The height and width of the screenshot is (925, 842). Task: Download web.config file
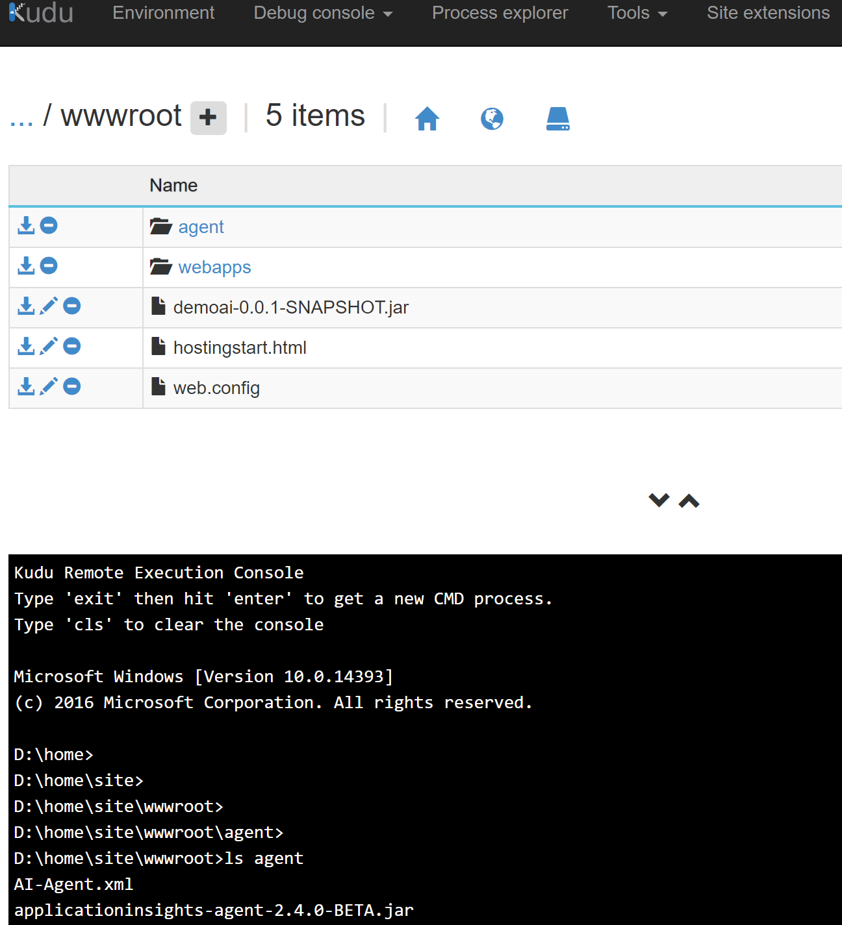pyautogui.click(x=26, y=386)
